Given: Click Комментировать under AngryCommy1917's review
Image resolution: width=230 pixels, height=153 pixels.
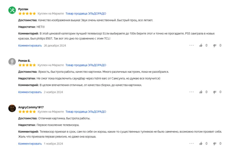Looking at the screenshot, I should 30,144.
